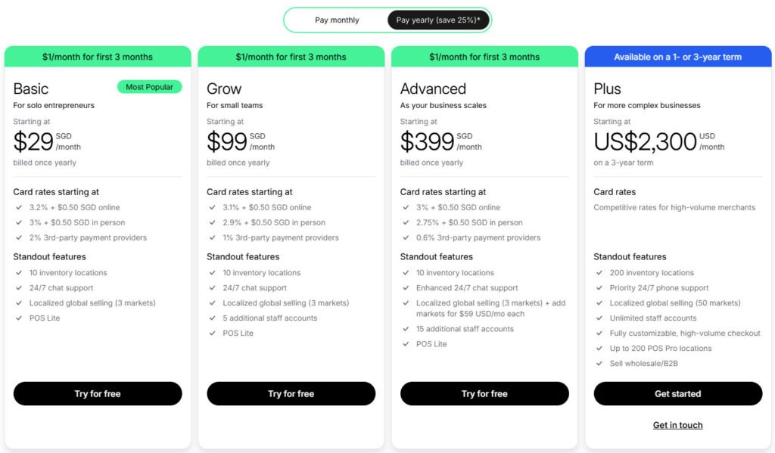Click checkmark beside Unlimited staff accounts
Image resolution: width=775 pixels, height=453 pixels.
tap(599, 318)
